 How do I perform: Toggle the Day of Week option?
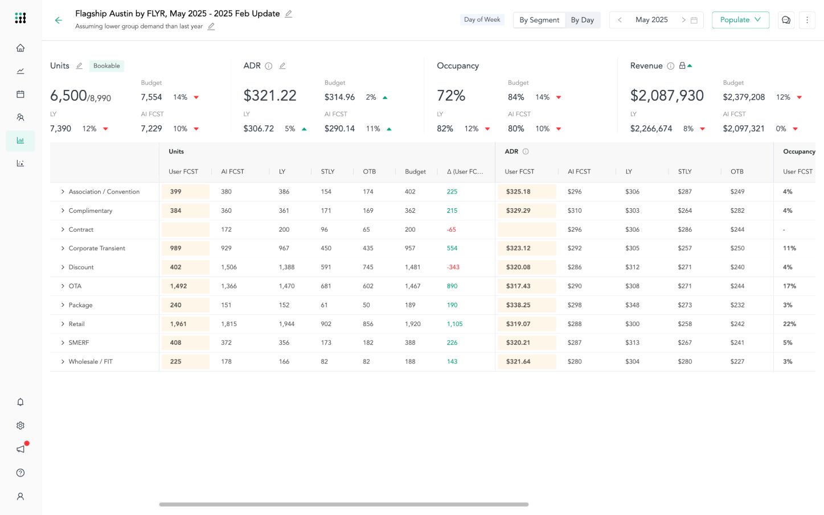coord(482,20)
